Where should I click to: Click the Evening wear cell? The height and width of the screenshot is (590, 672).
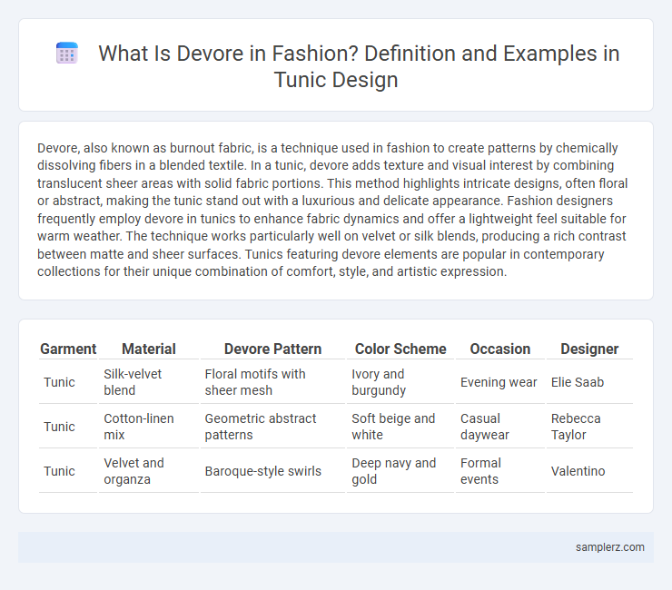pyautogui.click(x=500, y=382)
